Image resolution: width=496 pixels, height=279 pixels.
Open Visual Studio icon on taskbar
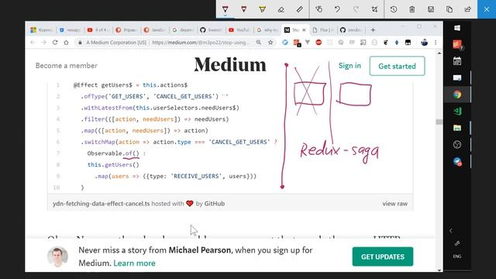pos(457,111)
